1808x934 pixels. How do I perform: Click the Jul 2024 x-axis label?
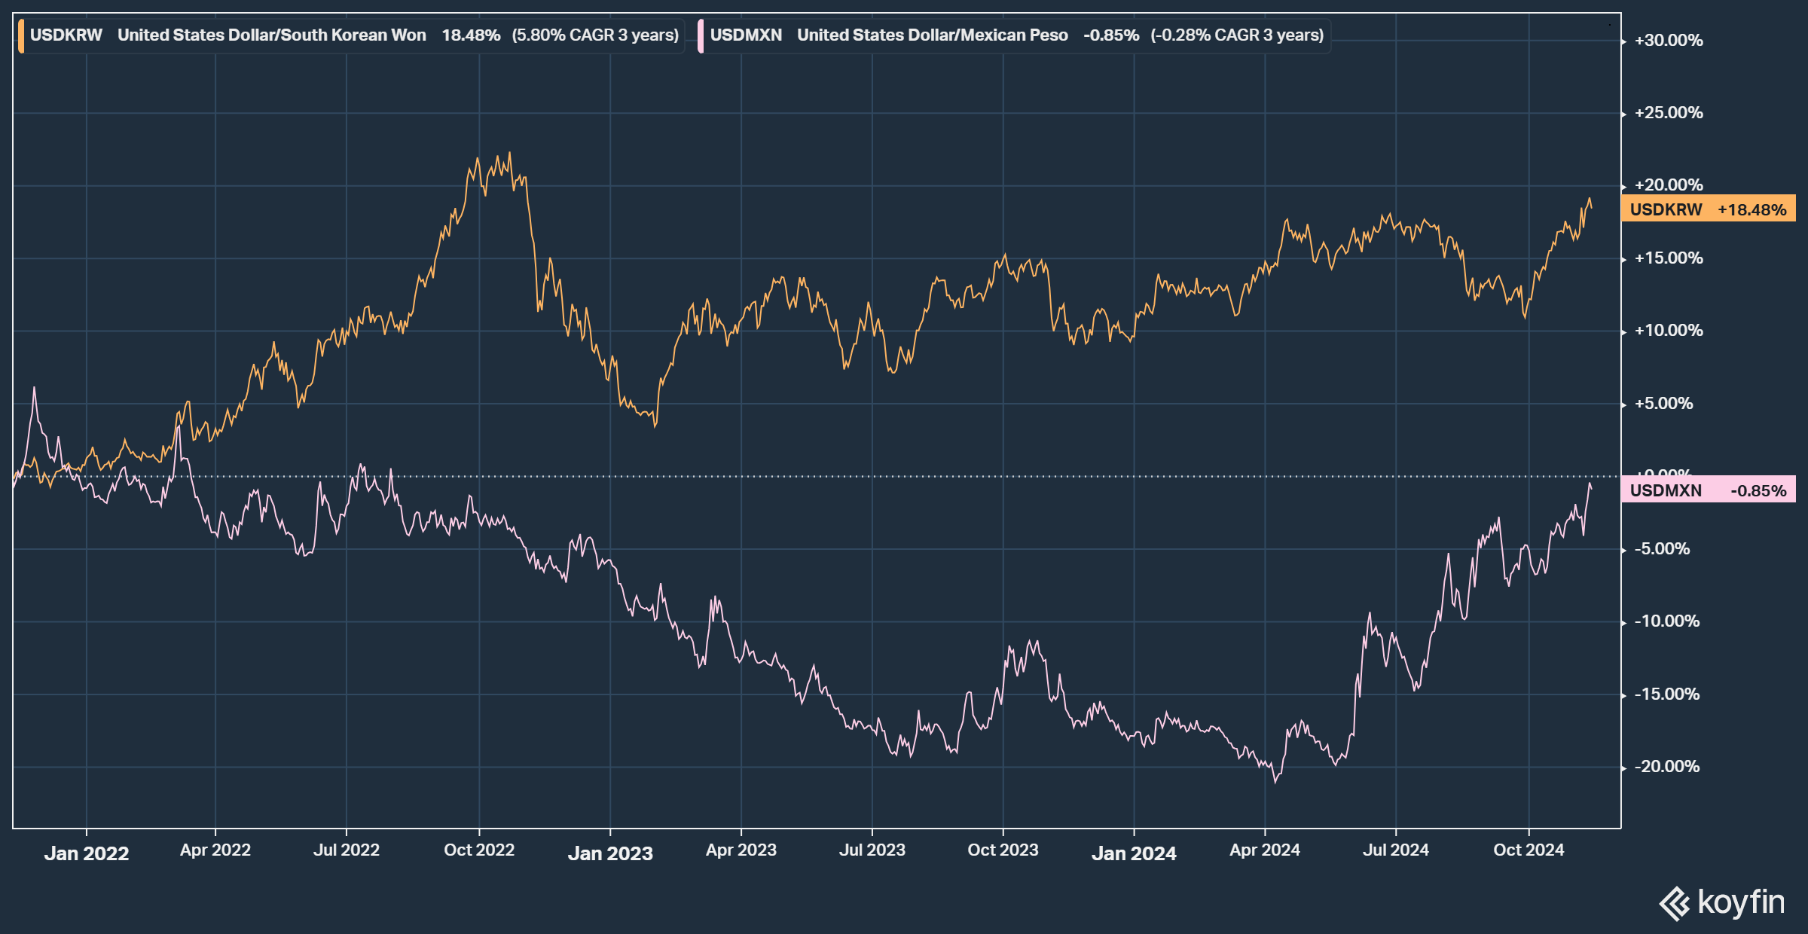[1395, 850]
